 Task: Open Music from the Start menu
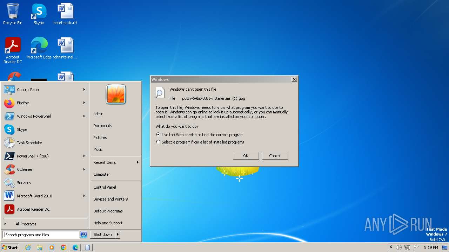click(98, 149)
